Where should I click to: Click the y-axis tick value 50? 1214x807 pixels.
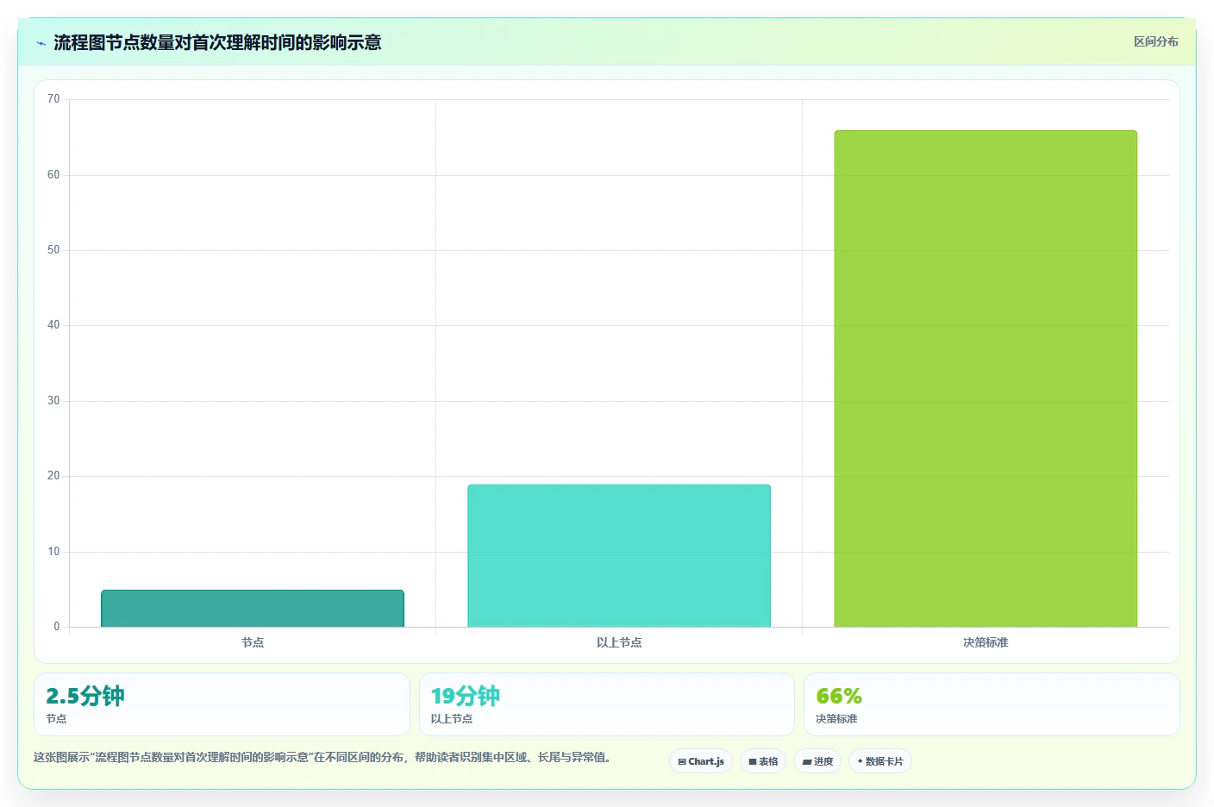(53, 250)
